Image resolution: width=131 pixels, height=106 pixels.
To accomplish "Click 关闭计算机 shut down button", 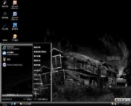I will pos(41,99).
